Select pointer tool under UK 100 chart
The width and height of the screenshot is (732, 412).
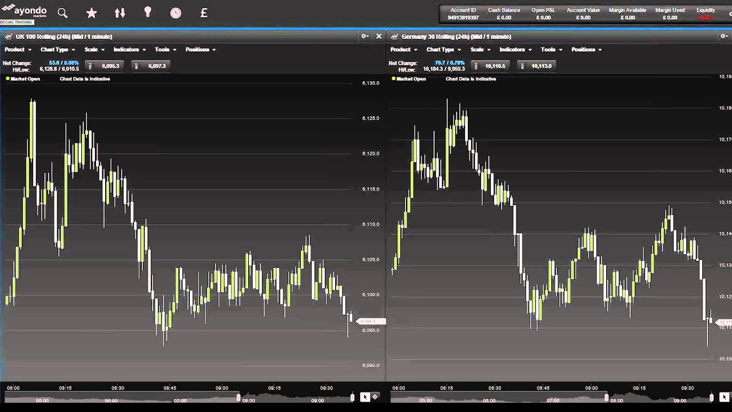(365, 397)
